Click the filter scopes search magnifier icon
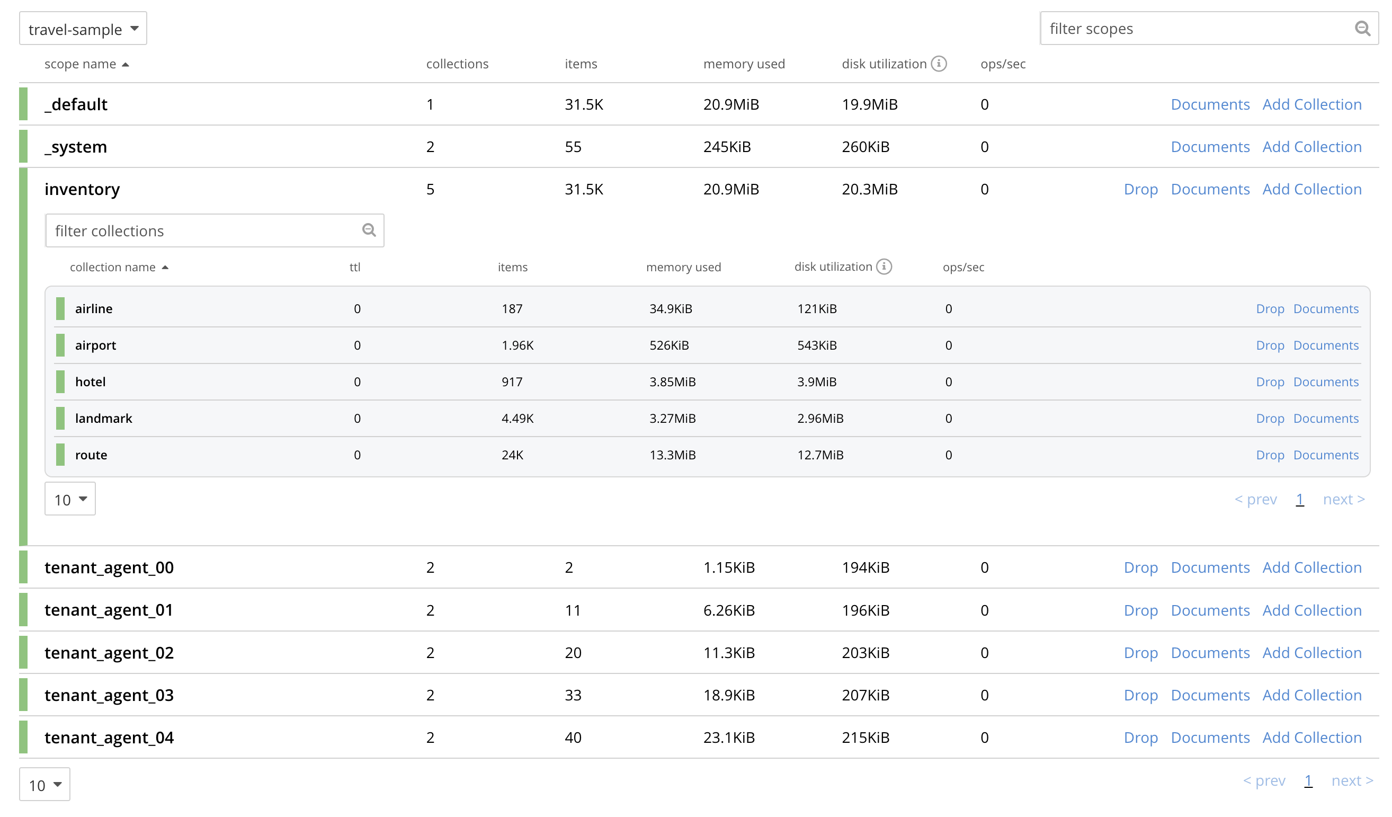 (1362, 28)
